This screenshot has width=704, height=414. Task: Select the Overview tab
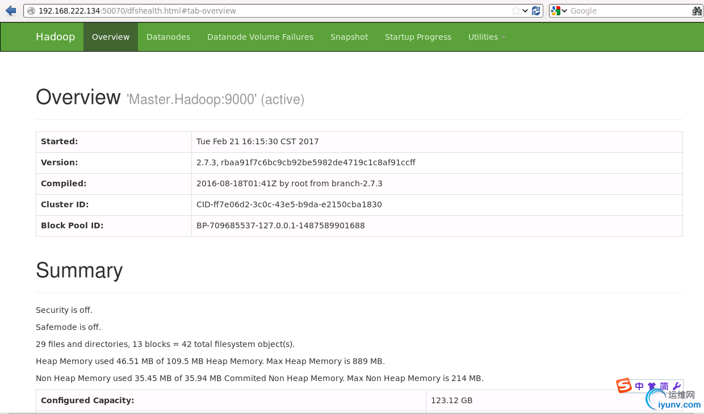[111, 37]
